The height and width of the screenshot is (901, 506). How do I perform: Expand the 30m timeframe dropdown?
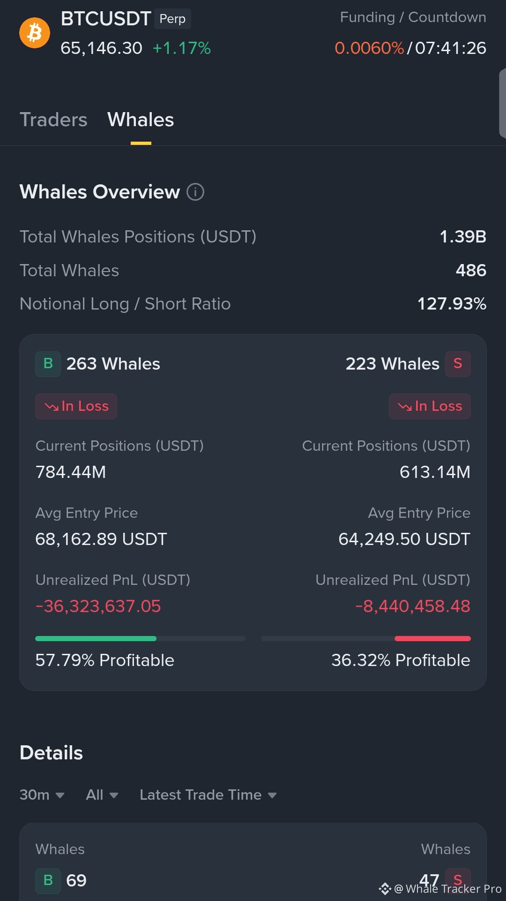tap(42, 795)
